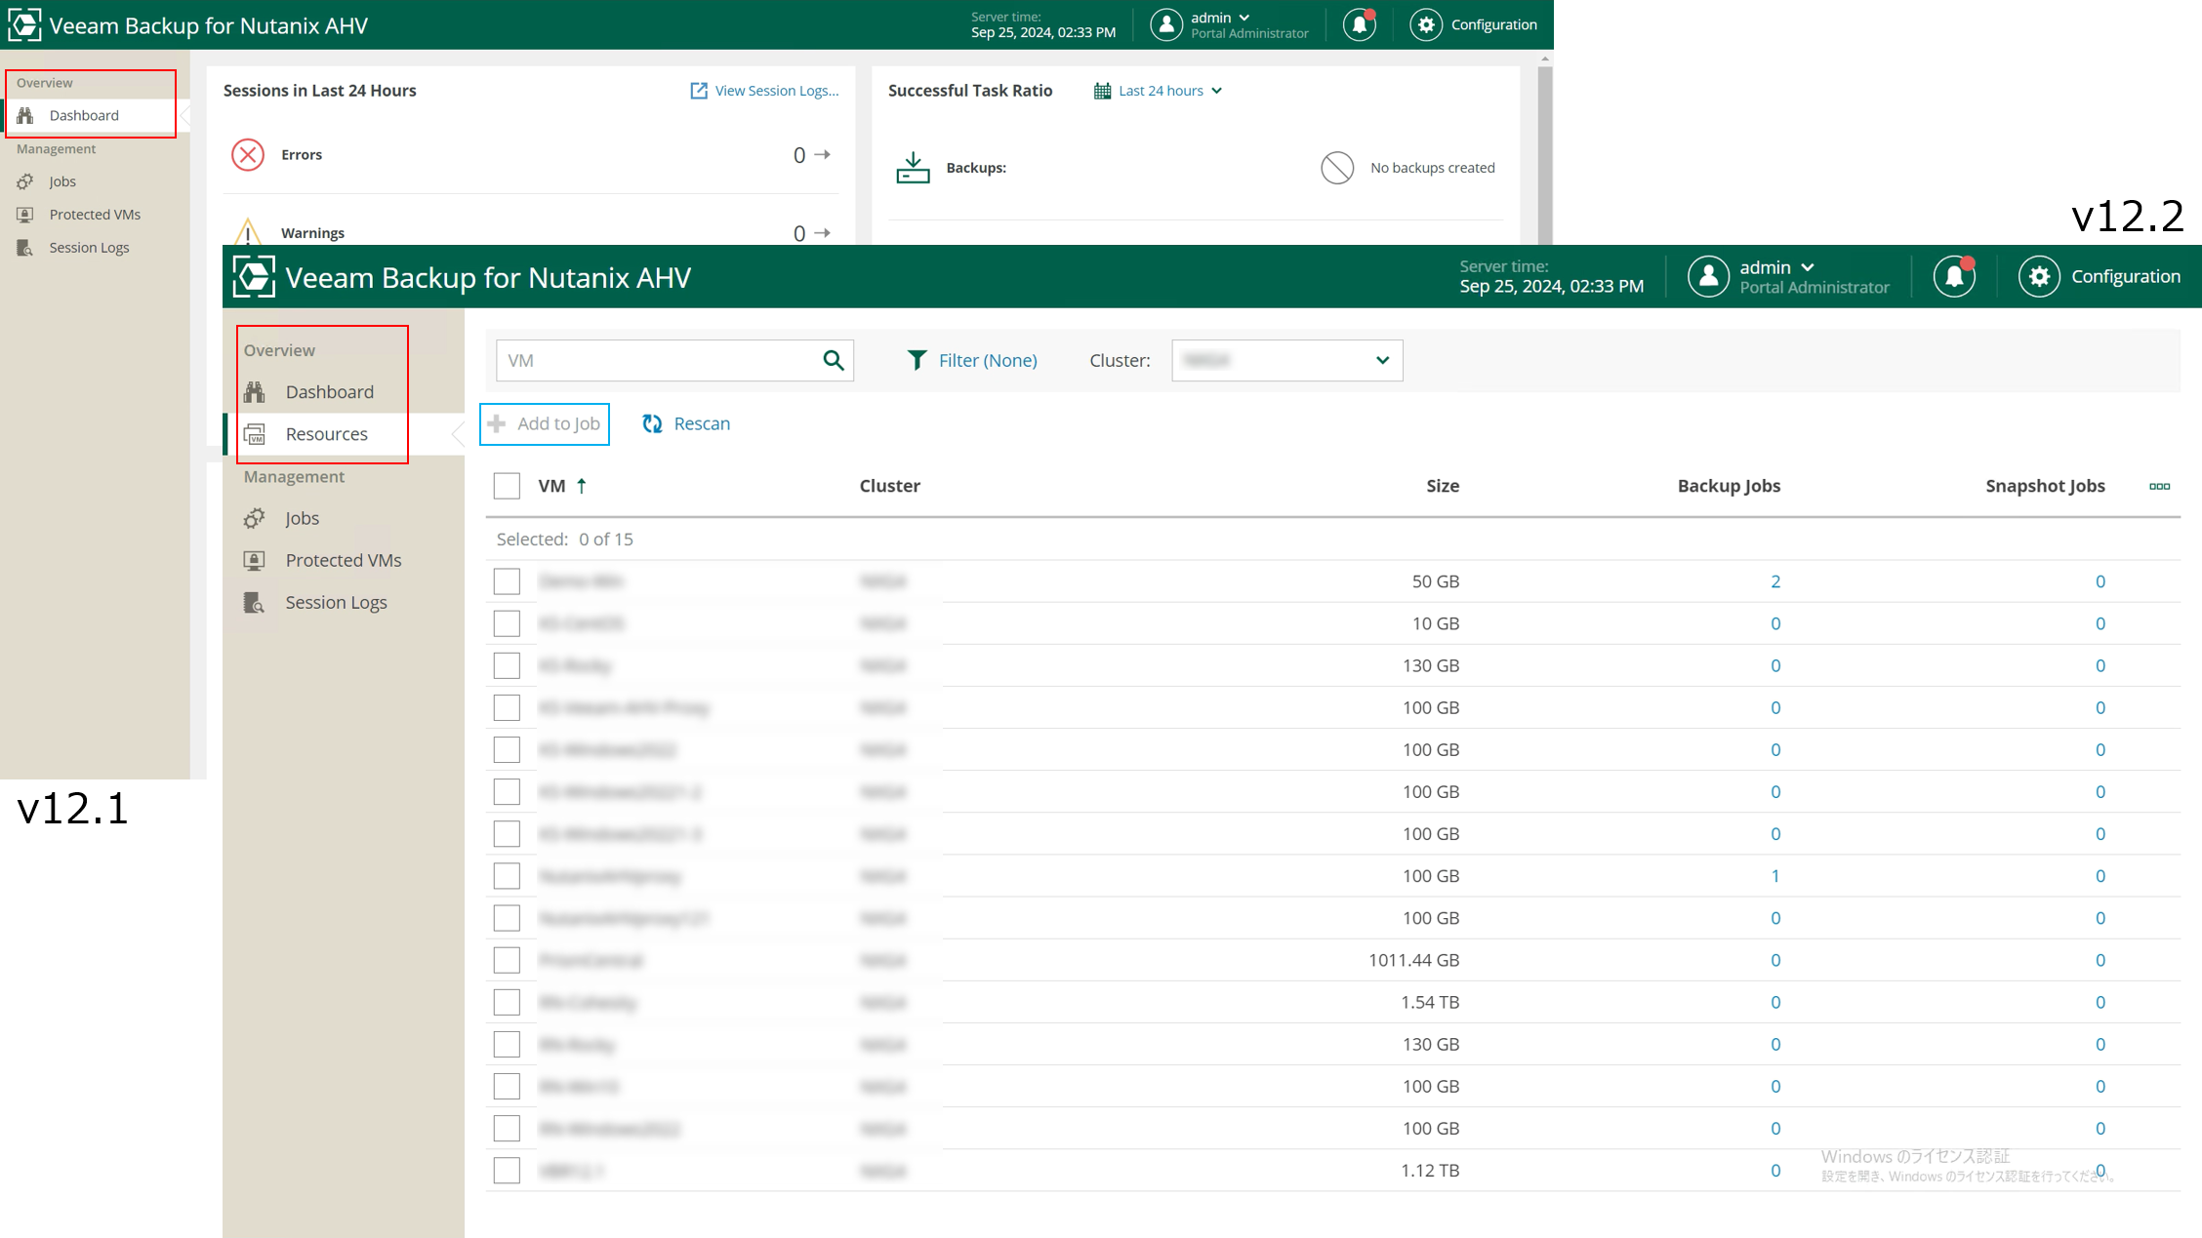
Task: Click backup jobs count 2 for 50 GB VM
Action: point(1775,581)
